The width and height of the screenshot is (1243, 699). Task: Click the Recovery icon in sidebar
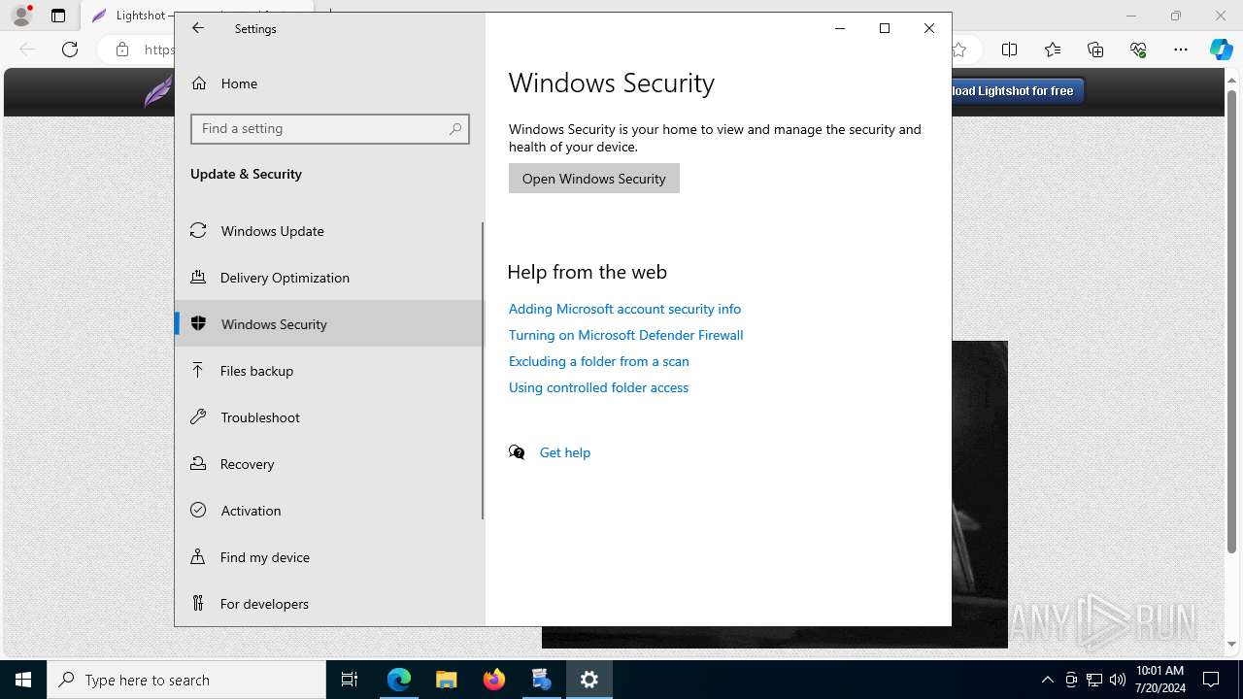coord(198,463)
